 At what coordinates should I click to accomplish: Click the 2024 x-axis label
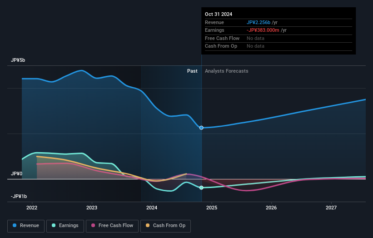click(x=152, y=208)
